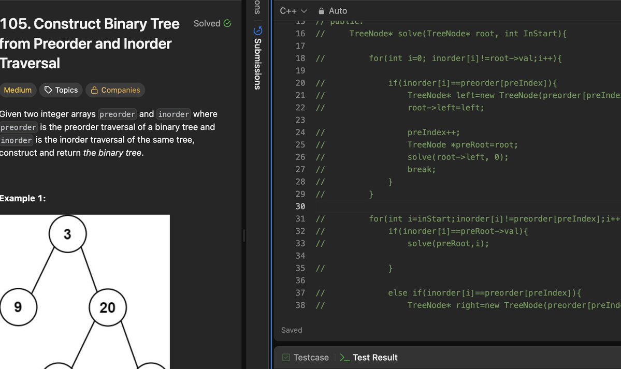Click the Companies lock icon
Image resolution: width=621 pixels, height=369 pixels.
point(94,90)
